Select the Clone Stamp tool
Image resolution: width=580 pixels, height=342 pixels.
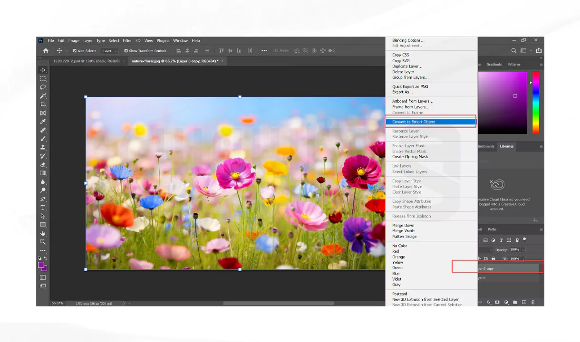tap(43, 147)
